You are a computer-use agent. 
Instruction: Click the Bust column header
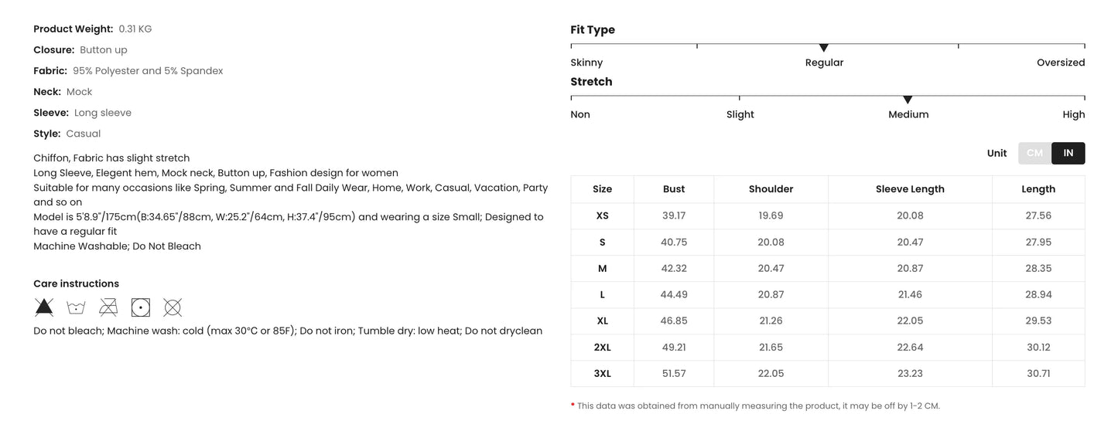674,189
